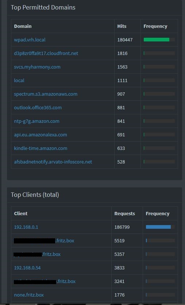Click the api.eu.amazonalexa.com link

pyautogui.click(x=41, y=135)
